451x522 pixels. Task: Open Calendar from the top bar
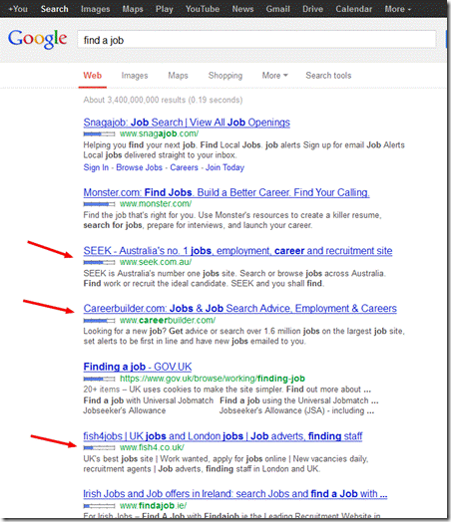353,9
